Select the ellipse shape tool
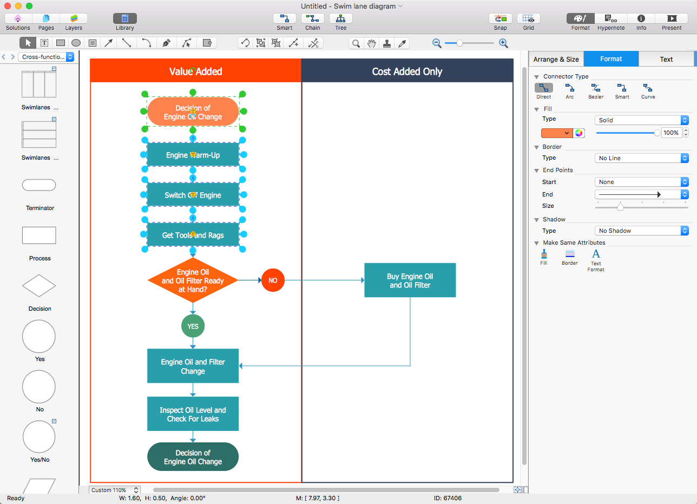697x504 pixels. click(76, 43)
